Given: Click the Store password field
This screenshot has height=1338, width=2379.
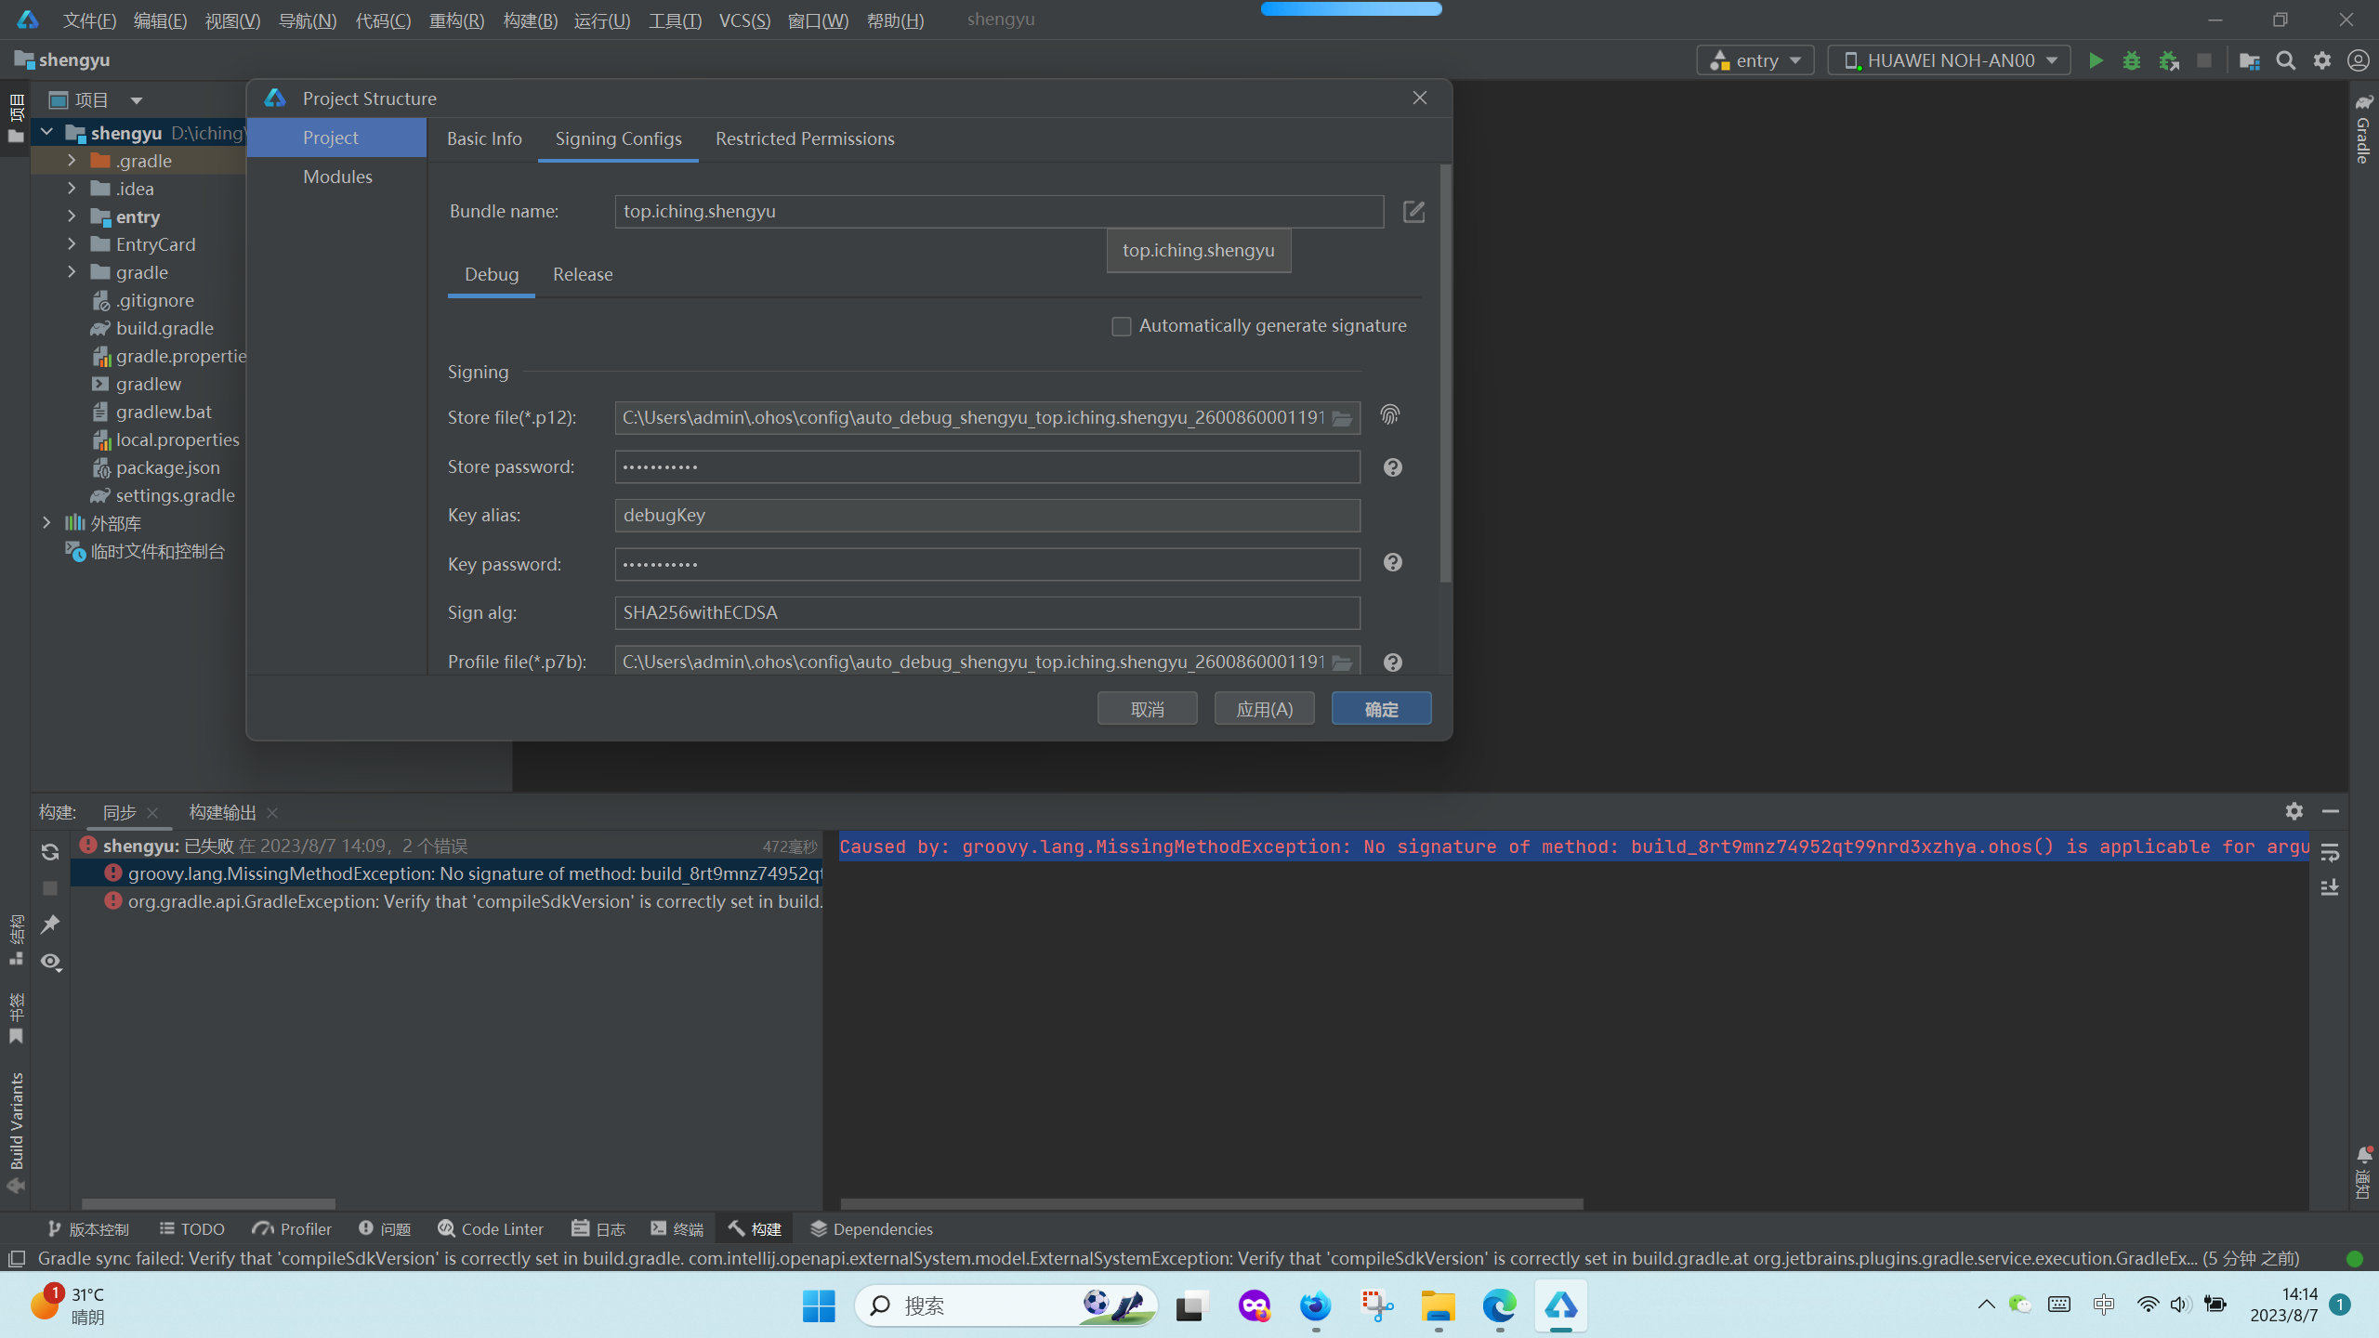Looking at the screenshot, I should [x=988, y=466].
